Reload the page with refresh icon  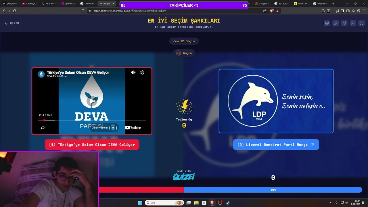tap(15, 11)
